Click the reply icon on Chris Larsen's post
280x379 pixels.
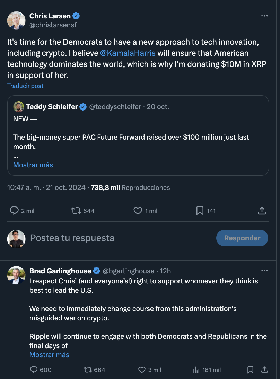click(14, 211)
